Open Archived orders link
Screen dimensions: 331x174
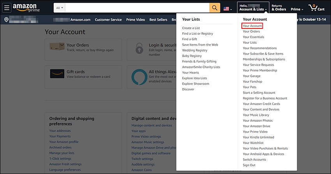click(x=60, y=147)
